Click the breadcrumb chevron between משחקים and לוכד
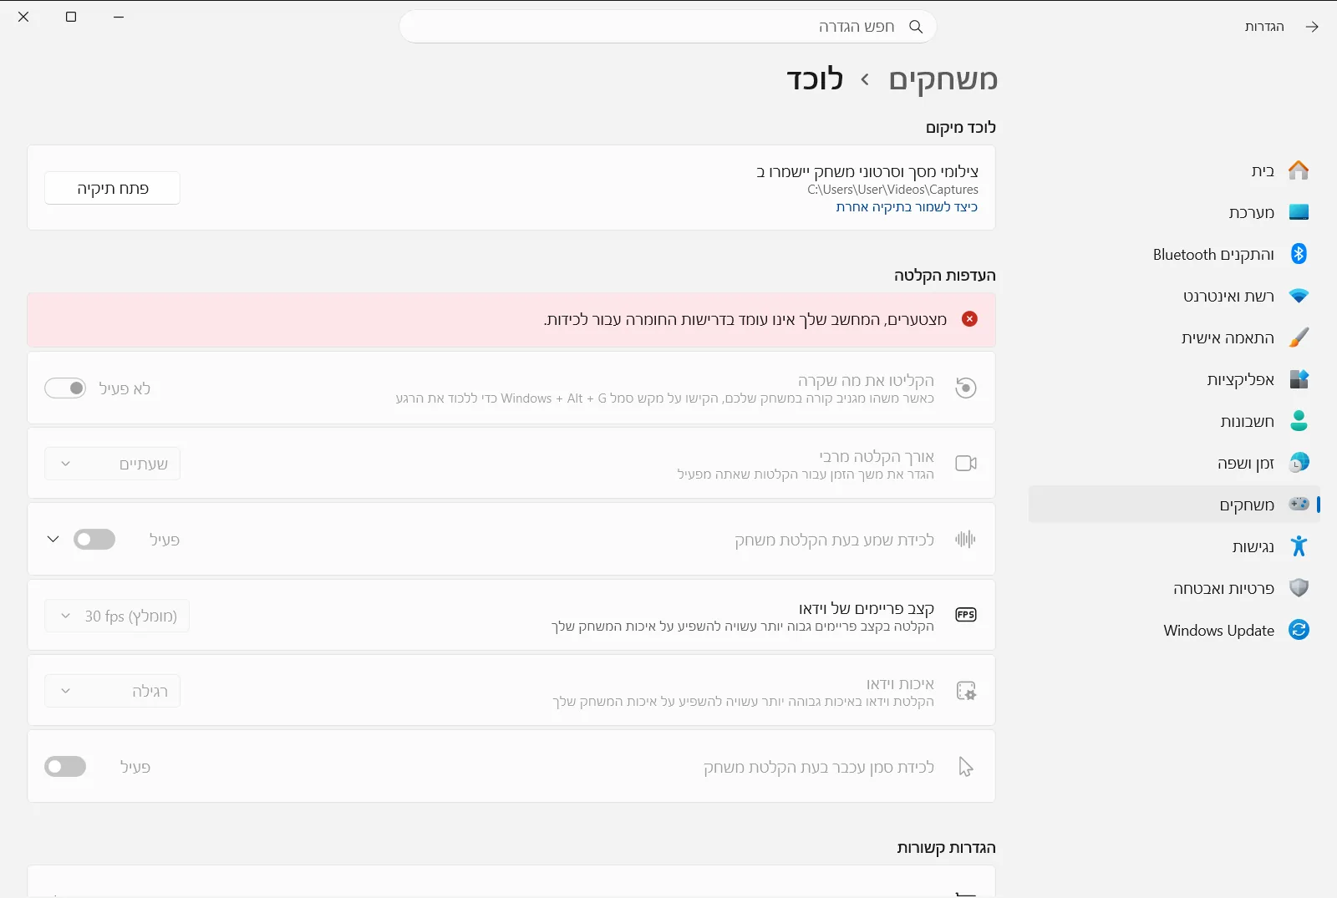 click(x=865, y=79)
